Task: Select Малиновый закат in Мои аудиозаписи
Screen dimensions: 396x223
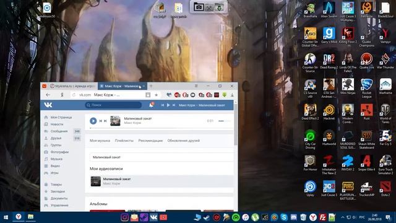Action: click(x=161, y=181)
